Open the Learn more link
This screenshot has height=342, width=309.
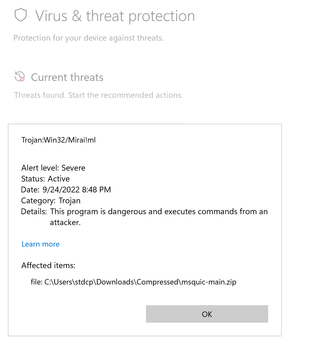point(40,244)
